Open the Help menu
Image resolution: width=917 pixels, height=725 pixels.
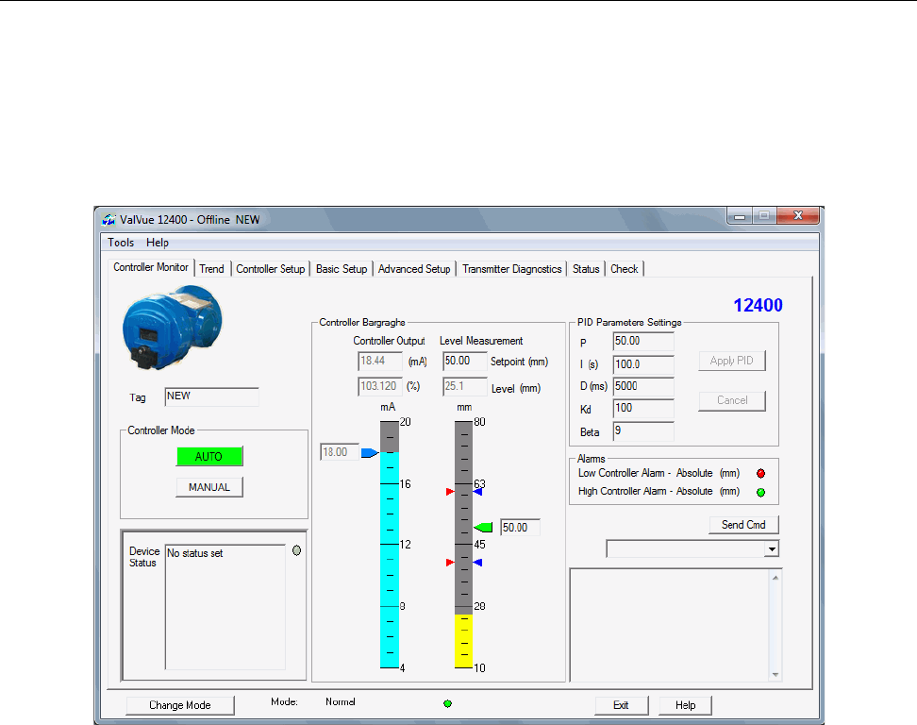(158, 243)
